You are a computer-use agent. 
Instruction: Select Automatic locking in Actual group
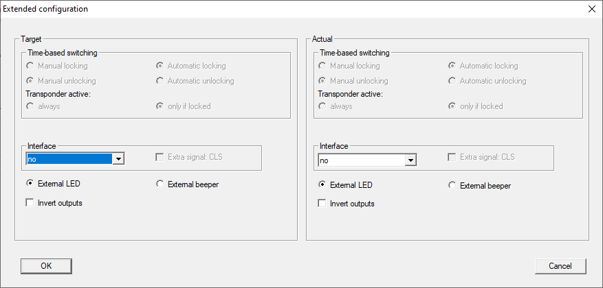pos(452,66)
